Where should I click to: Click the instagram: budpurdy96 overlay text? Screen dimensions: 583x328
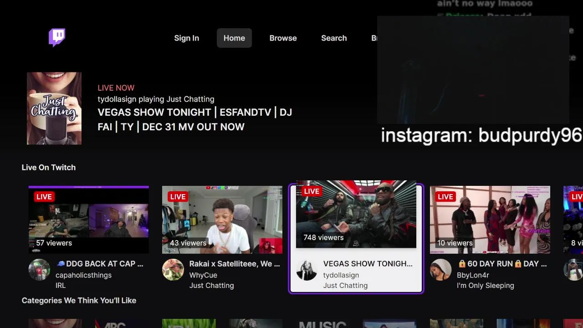click(x=481, y=135)
